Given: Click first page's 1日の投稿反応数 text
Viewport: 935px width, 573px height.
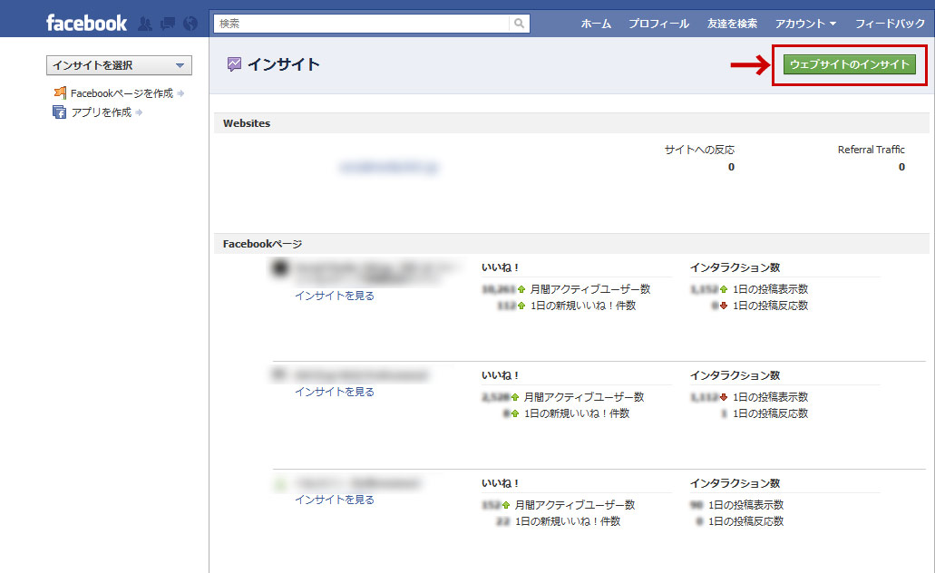Looking at the screenshot, I should click(771, 306).
